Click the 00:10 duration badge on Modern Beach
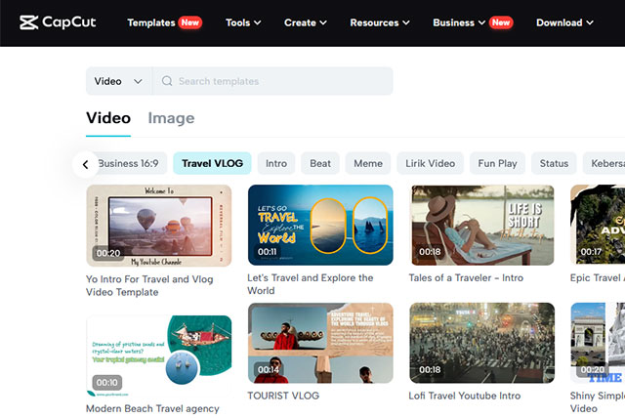This screenshot has width=625, height=418. pyautogui.click(x=106, y=383)
